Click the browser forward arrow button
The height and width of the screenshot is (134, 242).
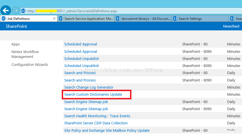[x=16, y=11]
